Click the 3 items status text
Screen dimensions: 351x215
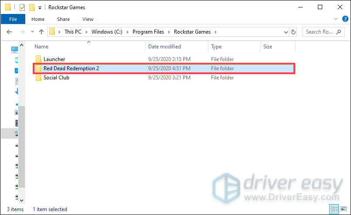pos(15,209)
